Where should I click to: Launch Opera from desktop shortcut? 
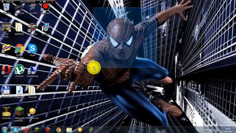coord(6,71)
